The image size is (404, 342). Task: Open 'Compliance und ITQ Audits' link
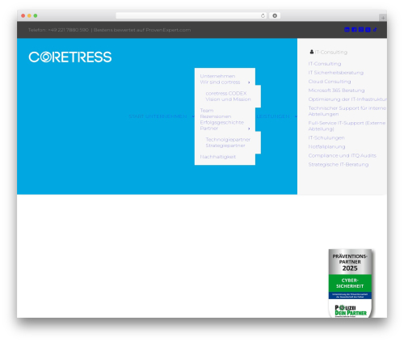pos(343,156)
